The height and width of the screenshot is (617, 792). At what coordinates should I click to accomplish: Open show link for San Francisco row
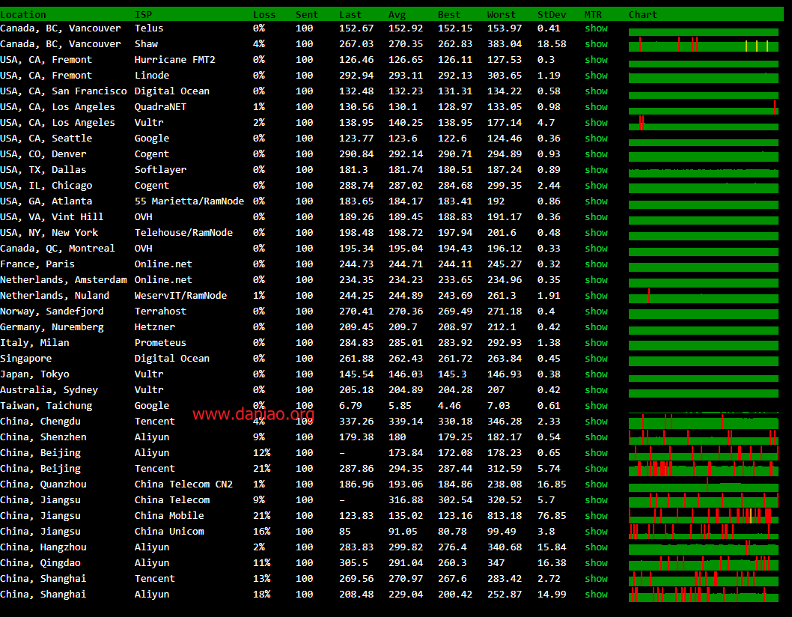(x=596, y=91)
